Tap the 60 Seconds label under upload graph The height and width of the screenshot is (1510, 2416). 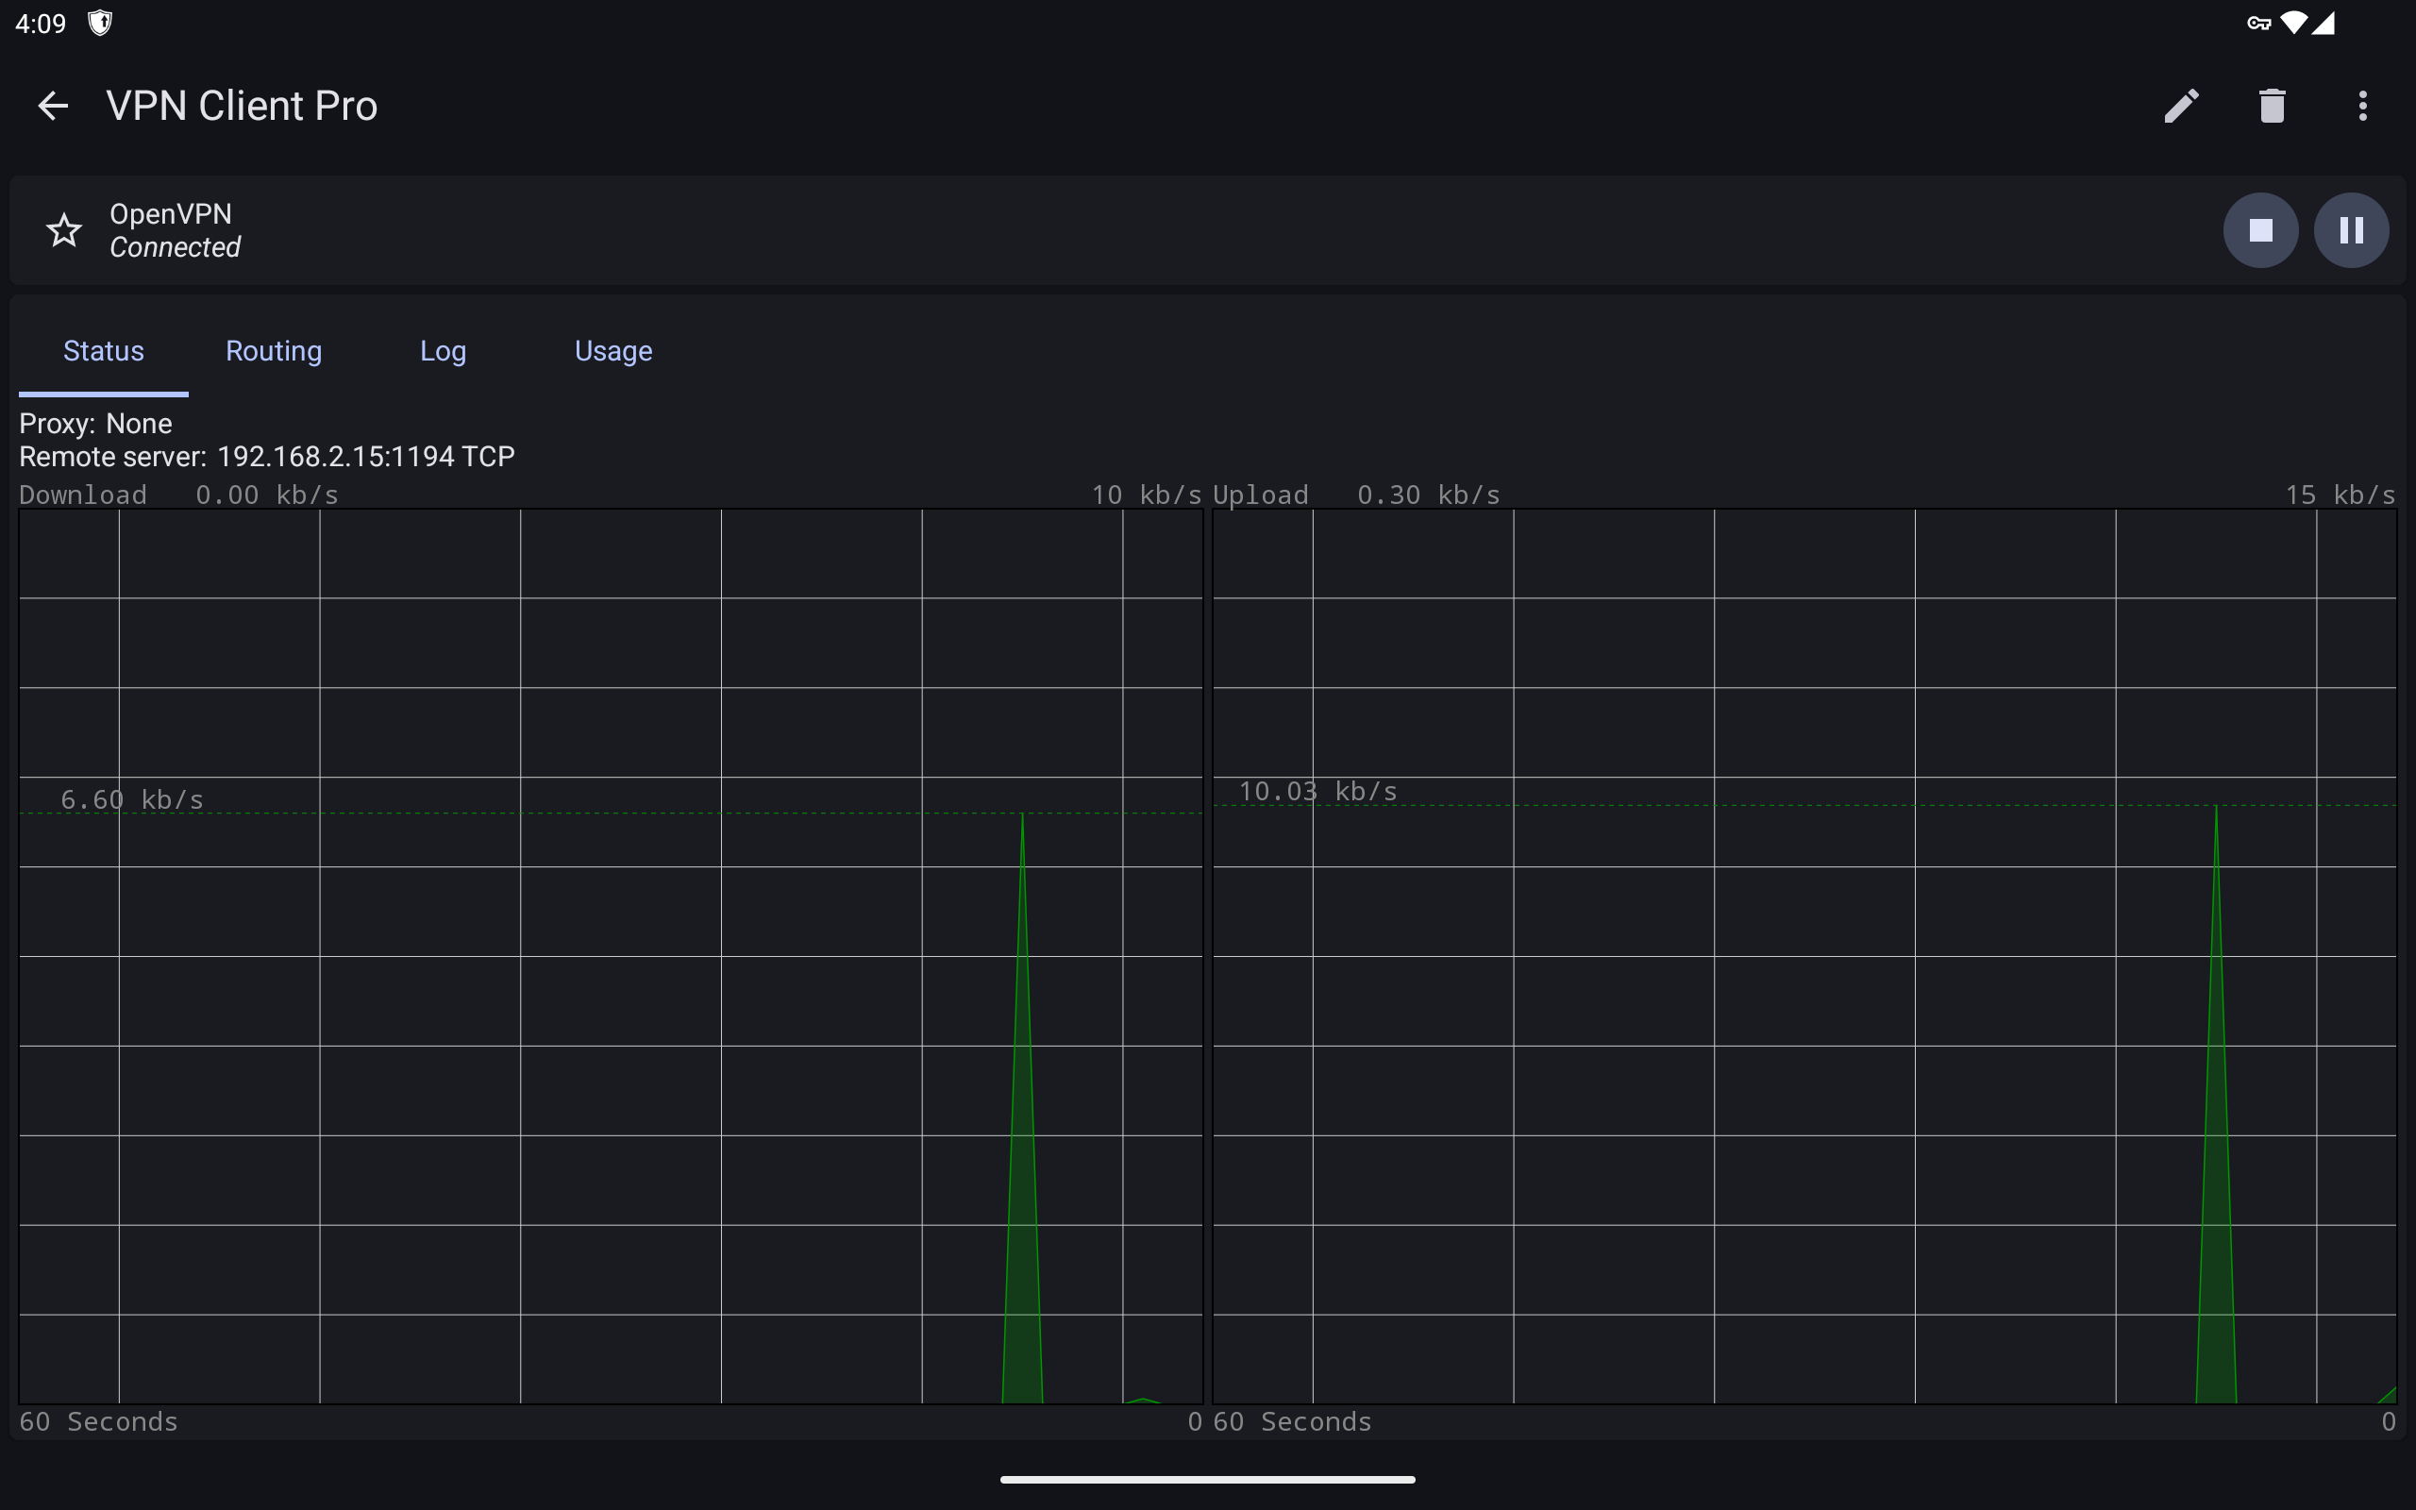pyautogui.click(x=1293, y=1422)
